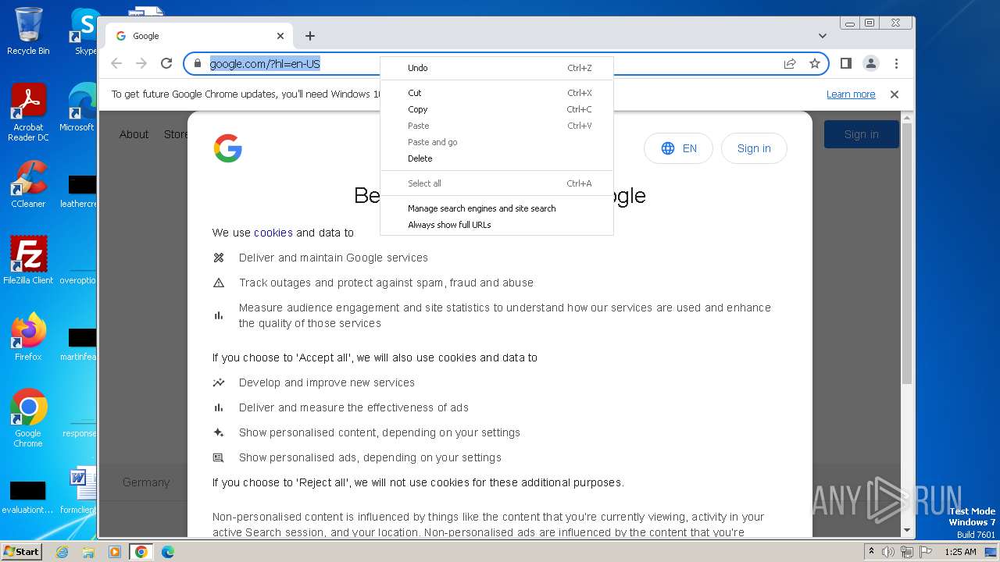The height and width of the screenshot is (562, 1000).
Task: Show hidden system tray icons
Action: [x=871, y=552]
